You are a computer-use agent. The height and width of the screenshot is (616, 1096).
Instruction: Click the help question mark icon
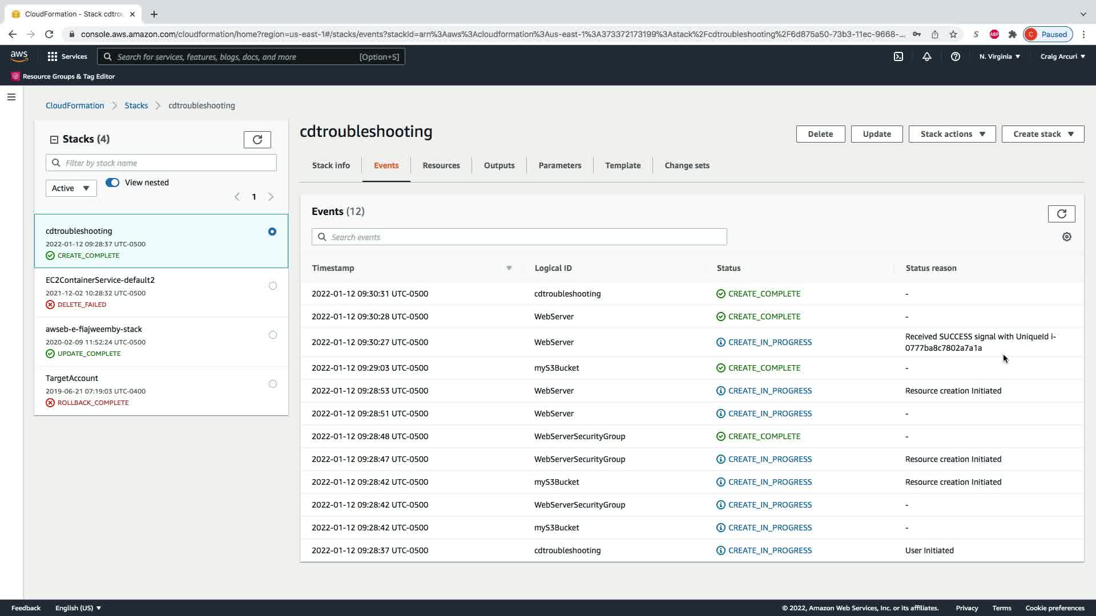(955, 56)
